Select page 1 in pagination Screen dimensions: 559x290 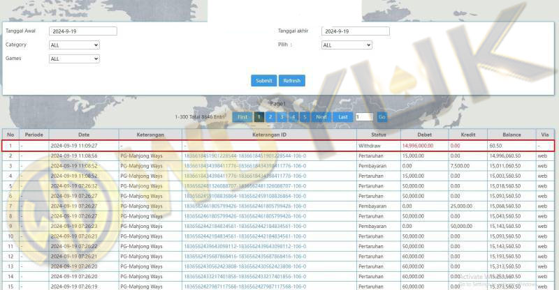[x=259, y=117]
